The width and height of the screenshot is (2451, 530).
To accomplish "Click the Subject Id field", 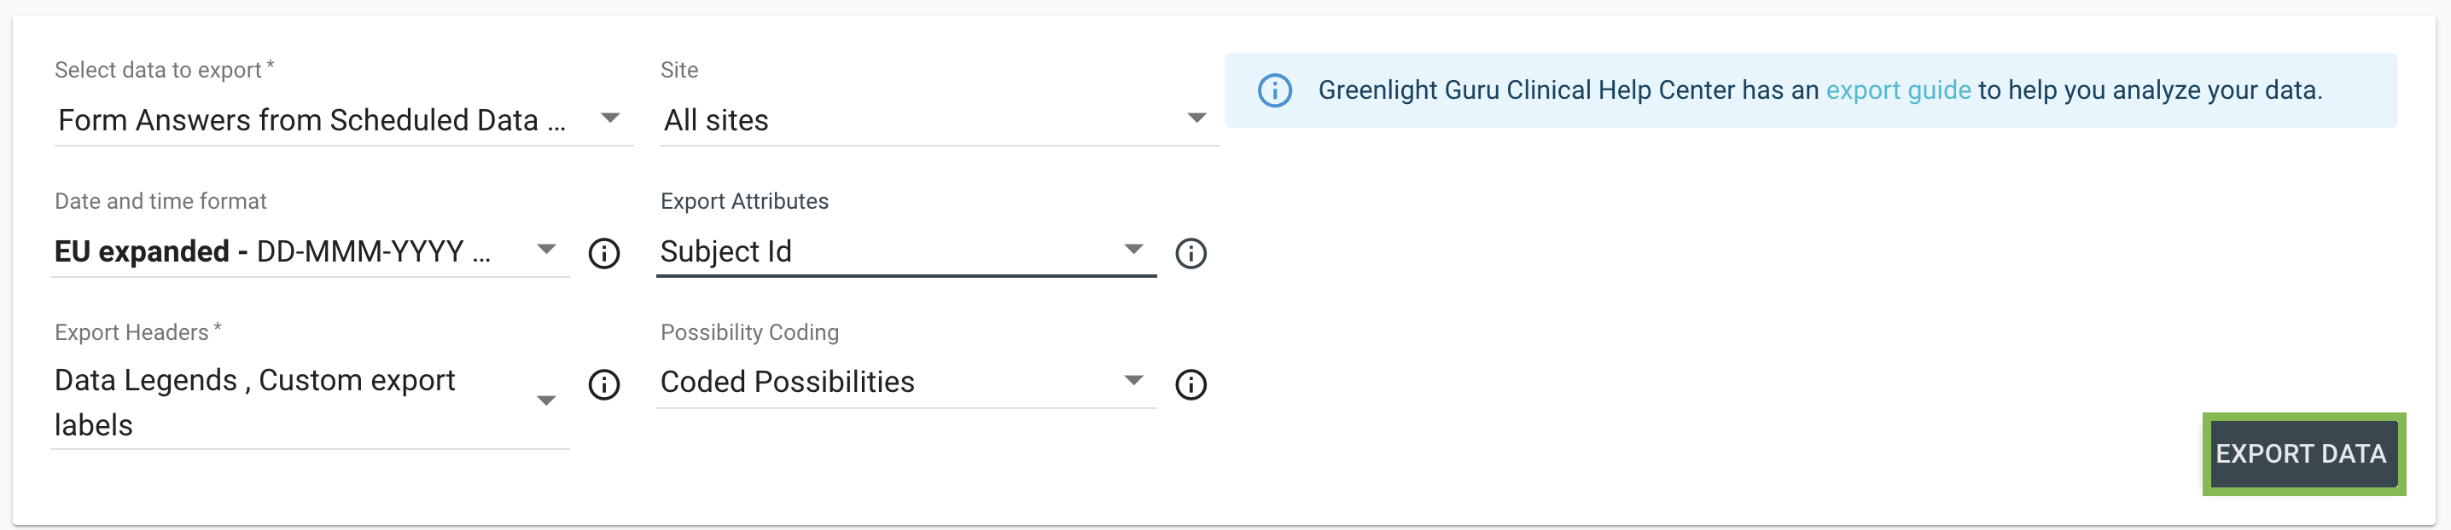I will (856, 251).
